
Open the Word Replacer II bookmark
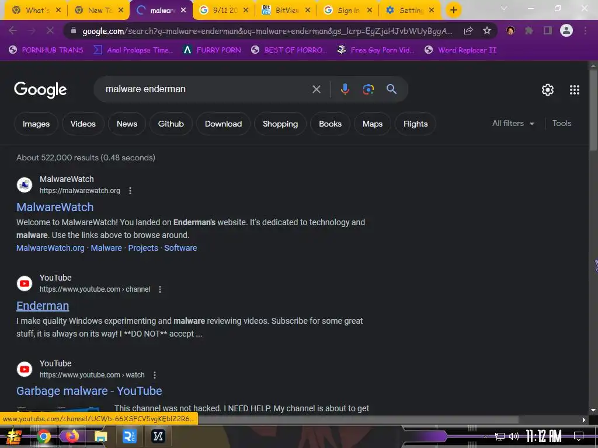460,50
